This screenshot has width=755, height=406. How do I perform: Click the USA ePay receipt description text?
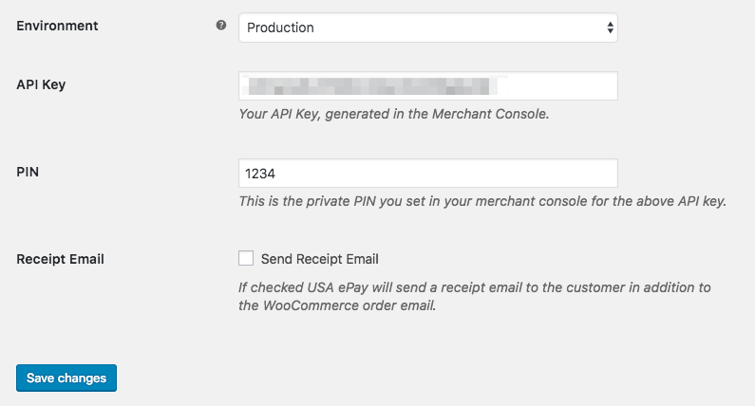(475, 287)
